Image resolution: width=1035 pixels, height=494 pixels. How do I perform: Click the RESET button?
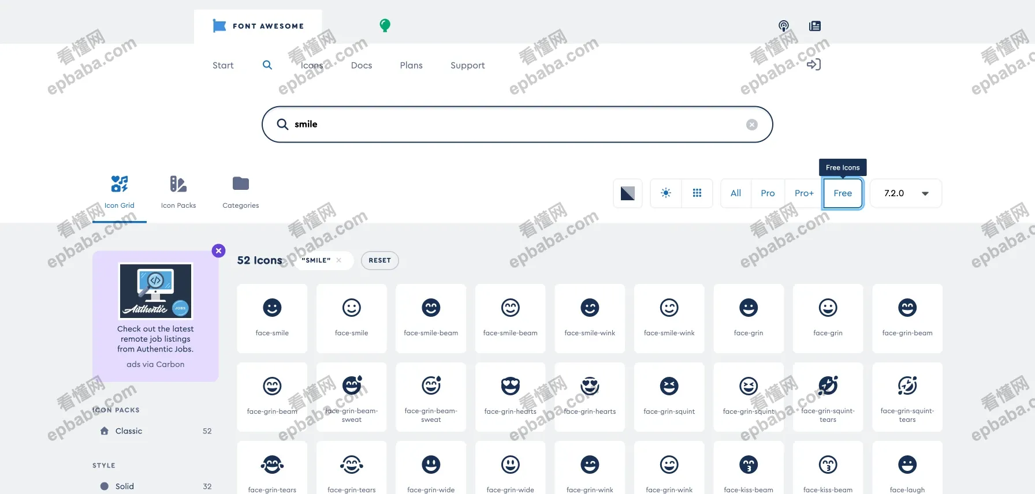coord(380,260)
